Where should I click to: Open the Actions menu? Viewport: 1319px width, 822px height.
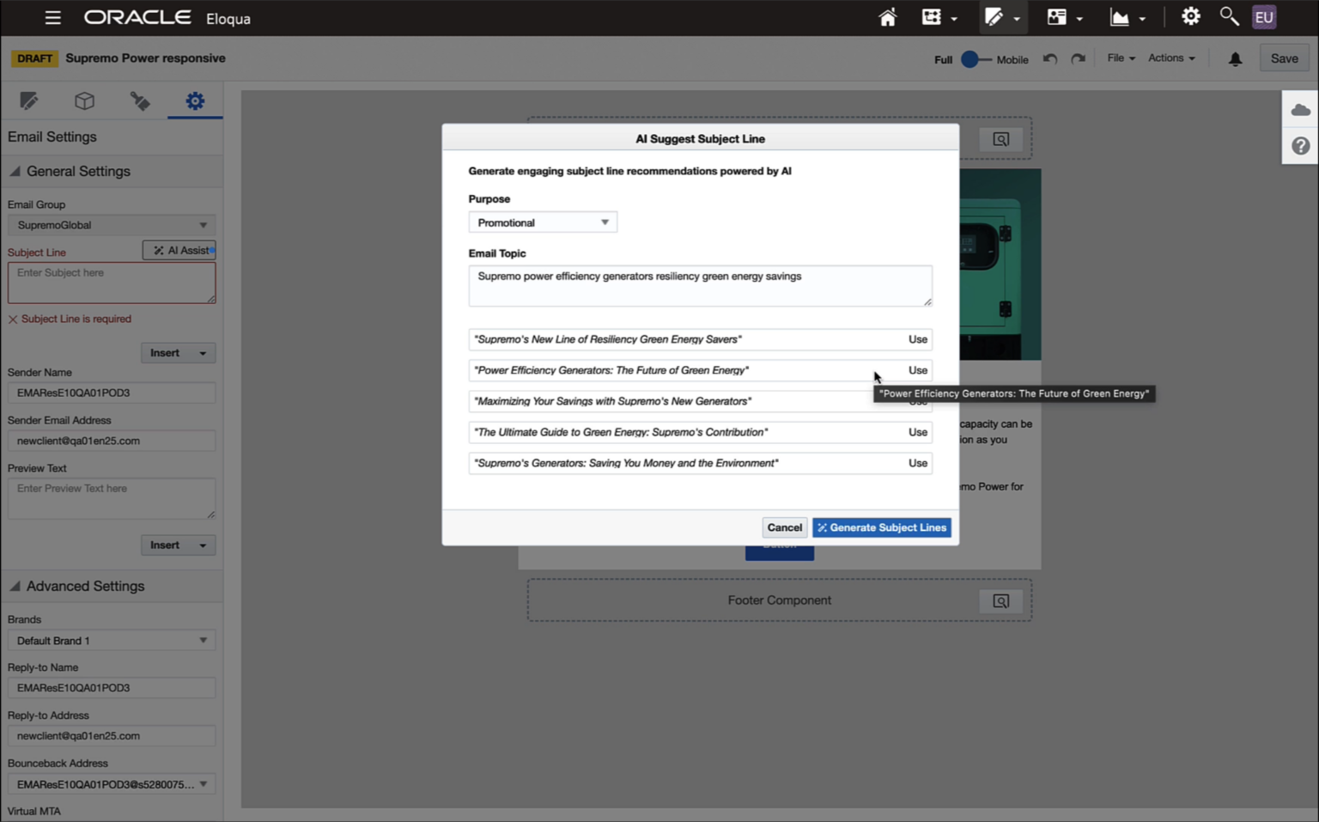click(1170, 58)
